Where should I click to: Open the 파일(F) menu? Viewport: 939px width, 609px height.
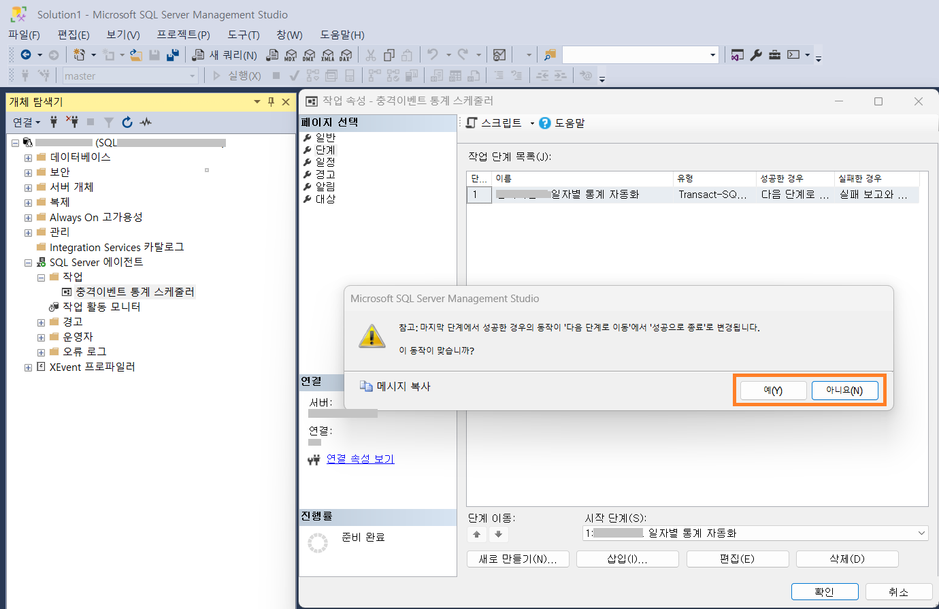click(24, 35)
